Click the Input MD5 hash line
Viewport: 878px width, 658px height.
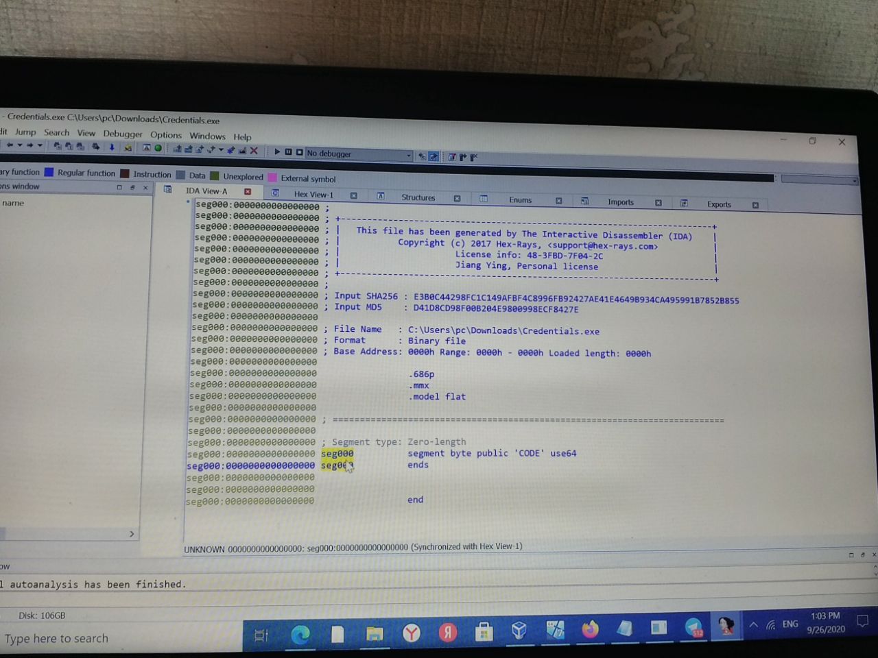click(x=456, y=308)
